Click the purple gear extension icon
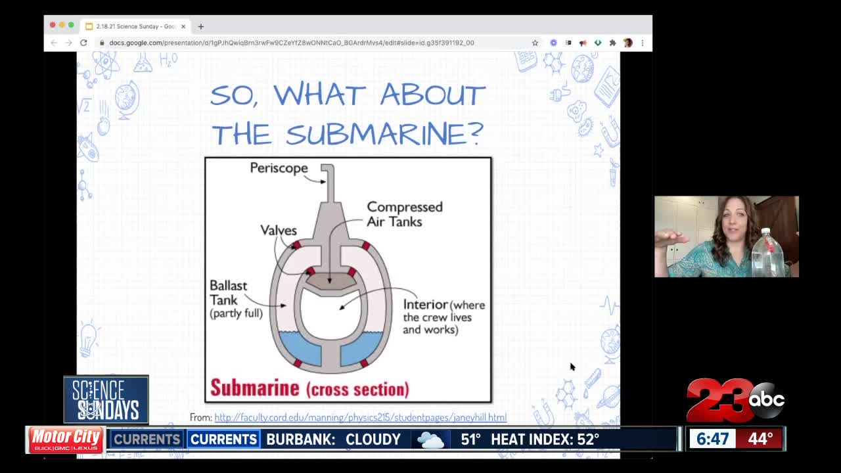Screen dimensions: 841x473 click(553, 43)
